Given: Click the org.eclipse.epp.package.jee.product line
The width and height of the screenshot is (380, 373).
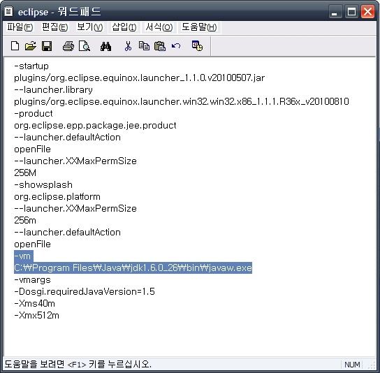Looking at the screenshot, I should click(x=95, y=125).
